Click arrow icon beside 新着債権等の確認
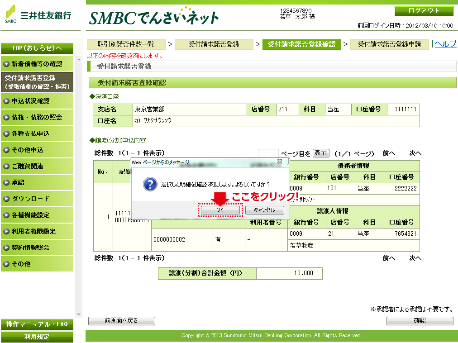Viewport: 458px width, 343px height. click(x=6, y=64)
